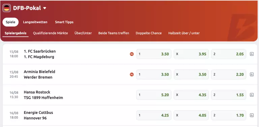259x127 pixels.
Task: Click SQ badge for Saarbrücken vs Magdeburg
Action: [x=132, y=54]
